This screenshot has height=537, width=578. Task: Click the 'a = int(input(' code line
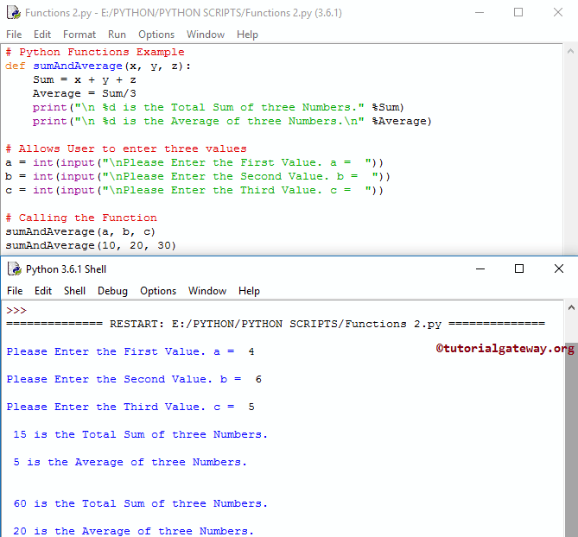pos(194,162)
